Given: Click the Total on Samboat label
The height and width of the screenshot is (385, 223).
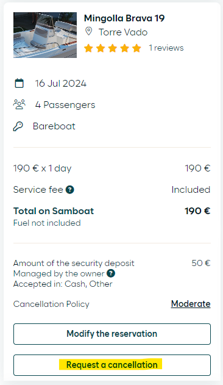Looking at the screenshot, I should [54, 211].
